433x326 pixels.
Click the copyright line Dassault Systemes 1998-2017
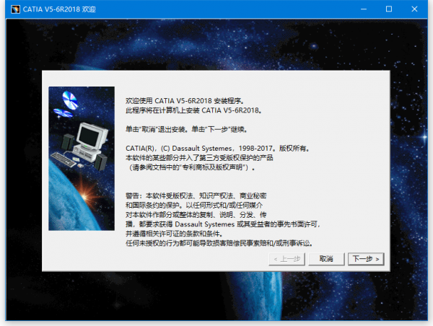(217, 149)
